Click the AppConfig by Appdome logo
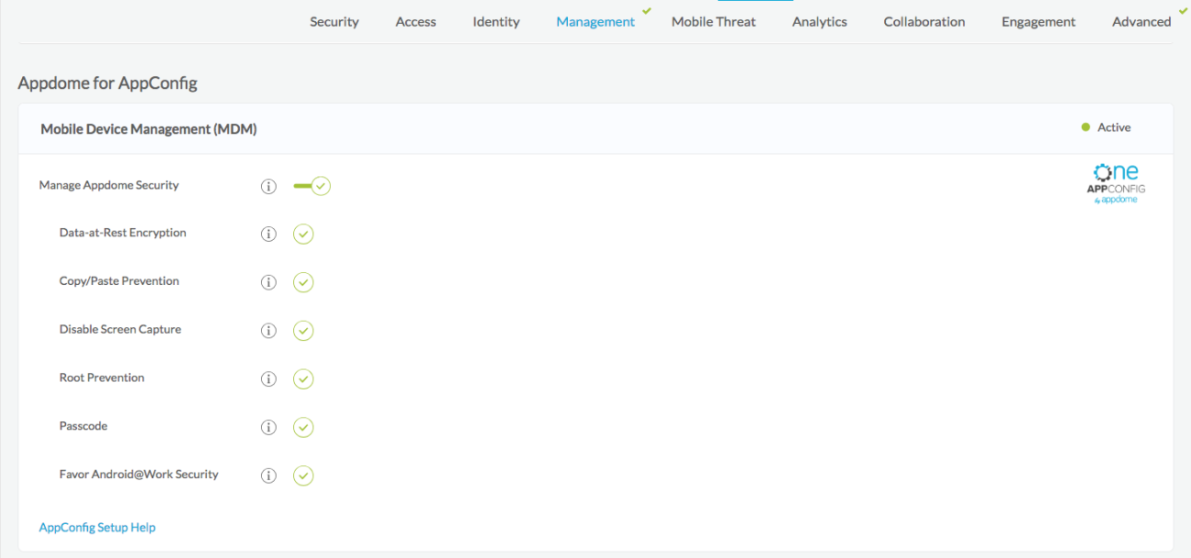1191x558 pixels. [x=1116, y=181]
